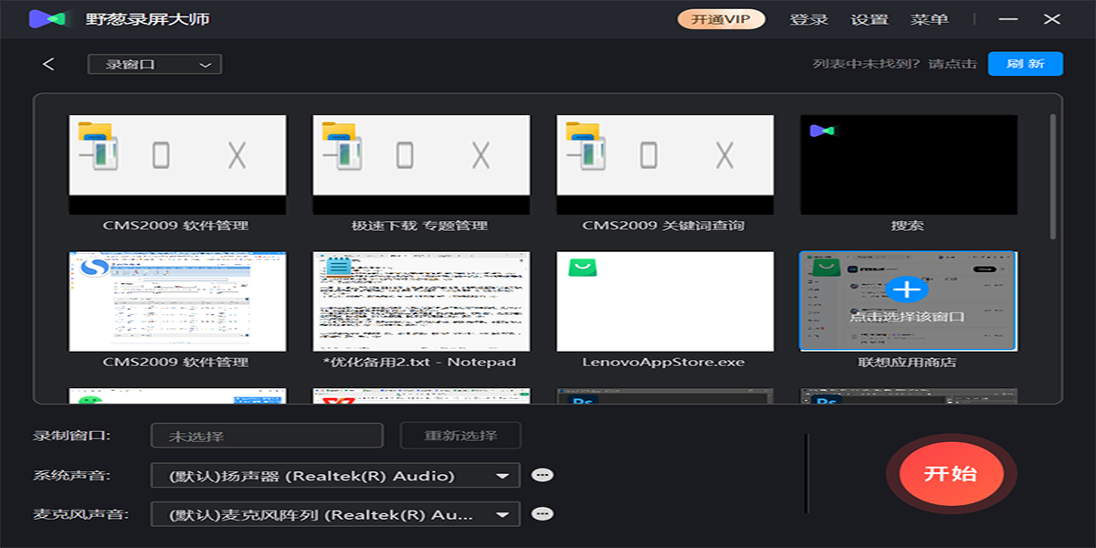The width and height of the screenshot is (1096, 548).
Task: Click the 登录 link
Action: 808,19
